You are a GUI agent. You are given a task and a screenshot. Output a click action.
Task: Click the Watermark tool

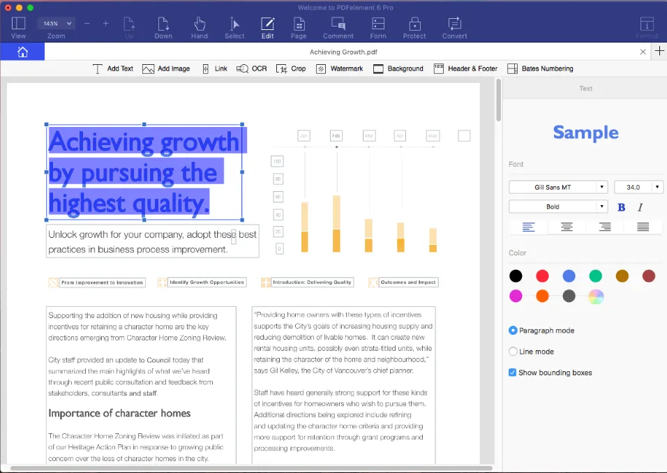coord(340,68)
